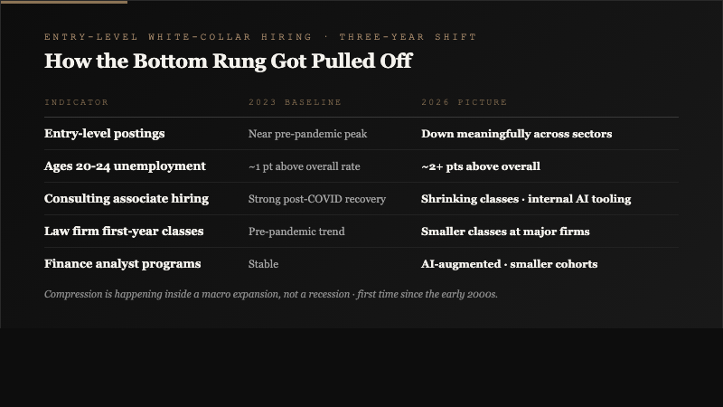This screenshot has width=723, height=407.
Task: Click the 'Strong post-COVID recovery' cell
Action: point(316,199)
